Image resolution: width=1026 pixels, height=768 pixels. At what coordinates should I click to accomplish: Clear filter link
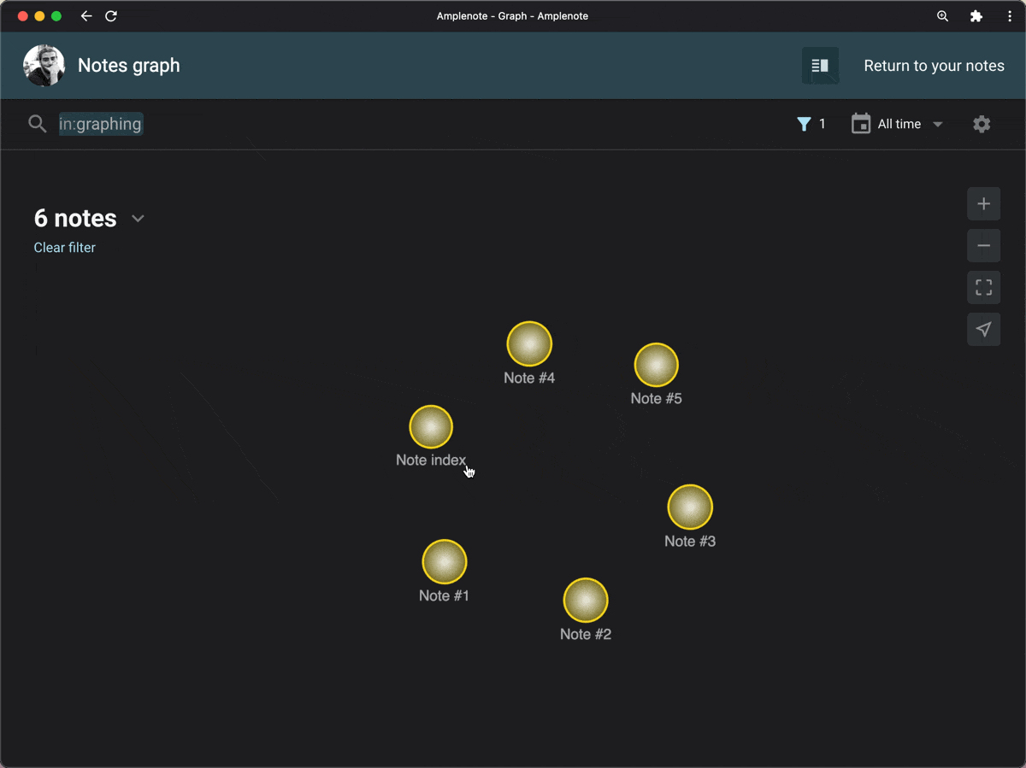coord(64,248)
